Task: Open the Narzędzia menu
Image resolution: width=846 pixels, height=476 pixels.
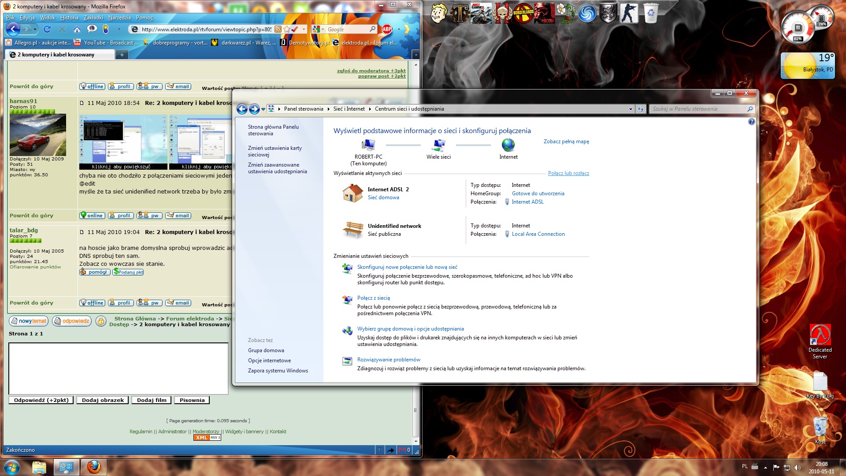Action: [119, 18]
